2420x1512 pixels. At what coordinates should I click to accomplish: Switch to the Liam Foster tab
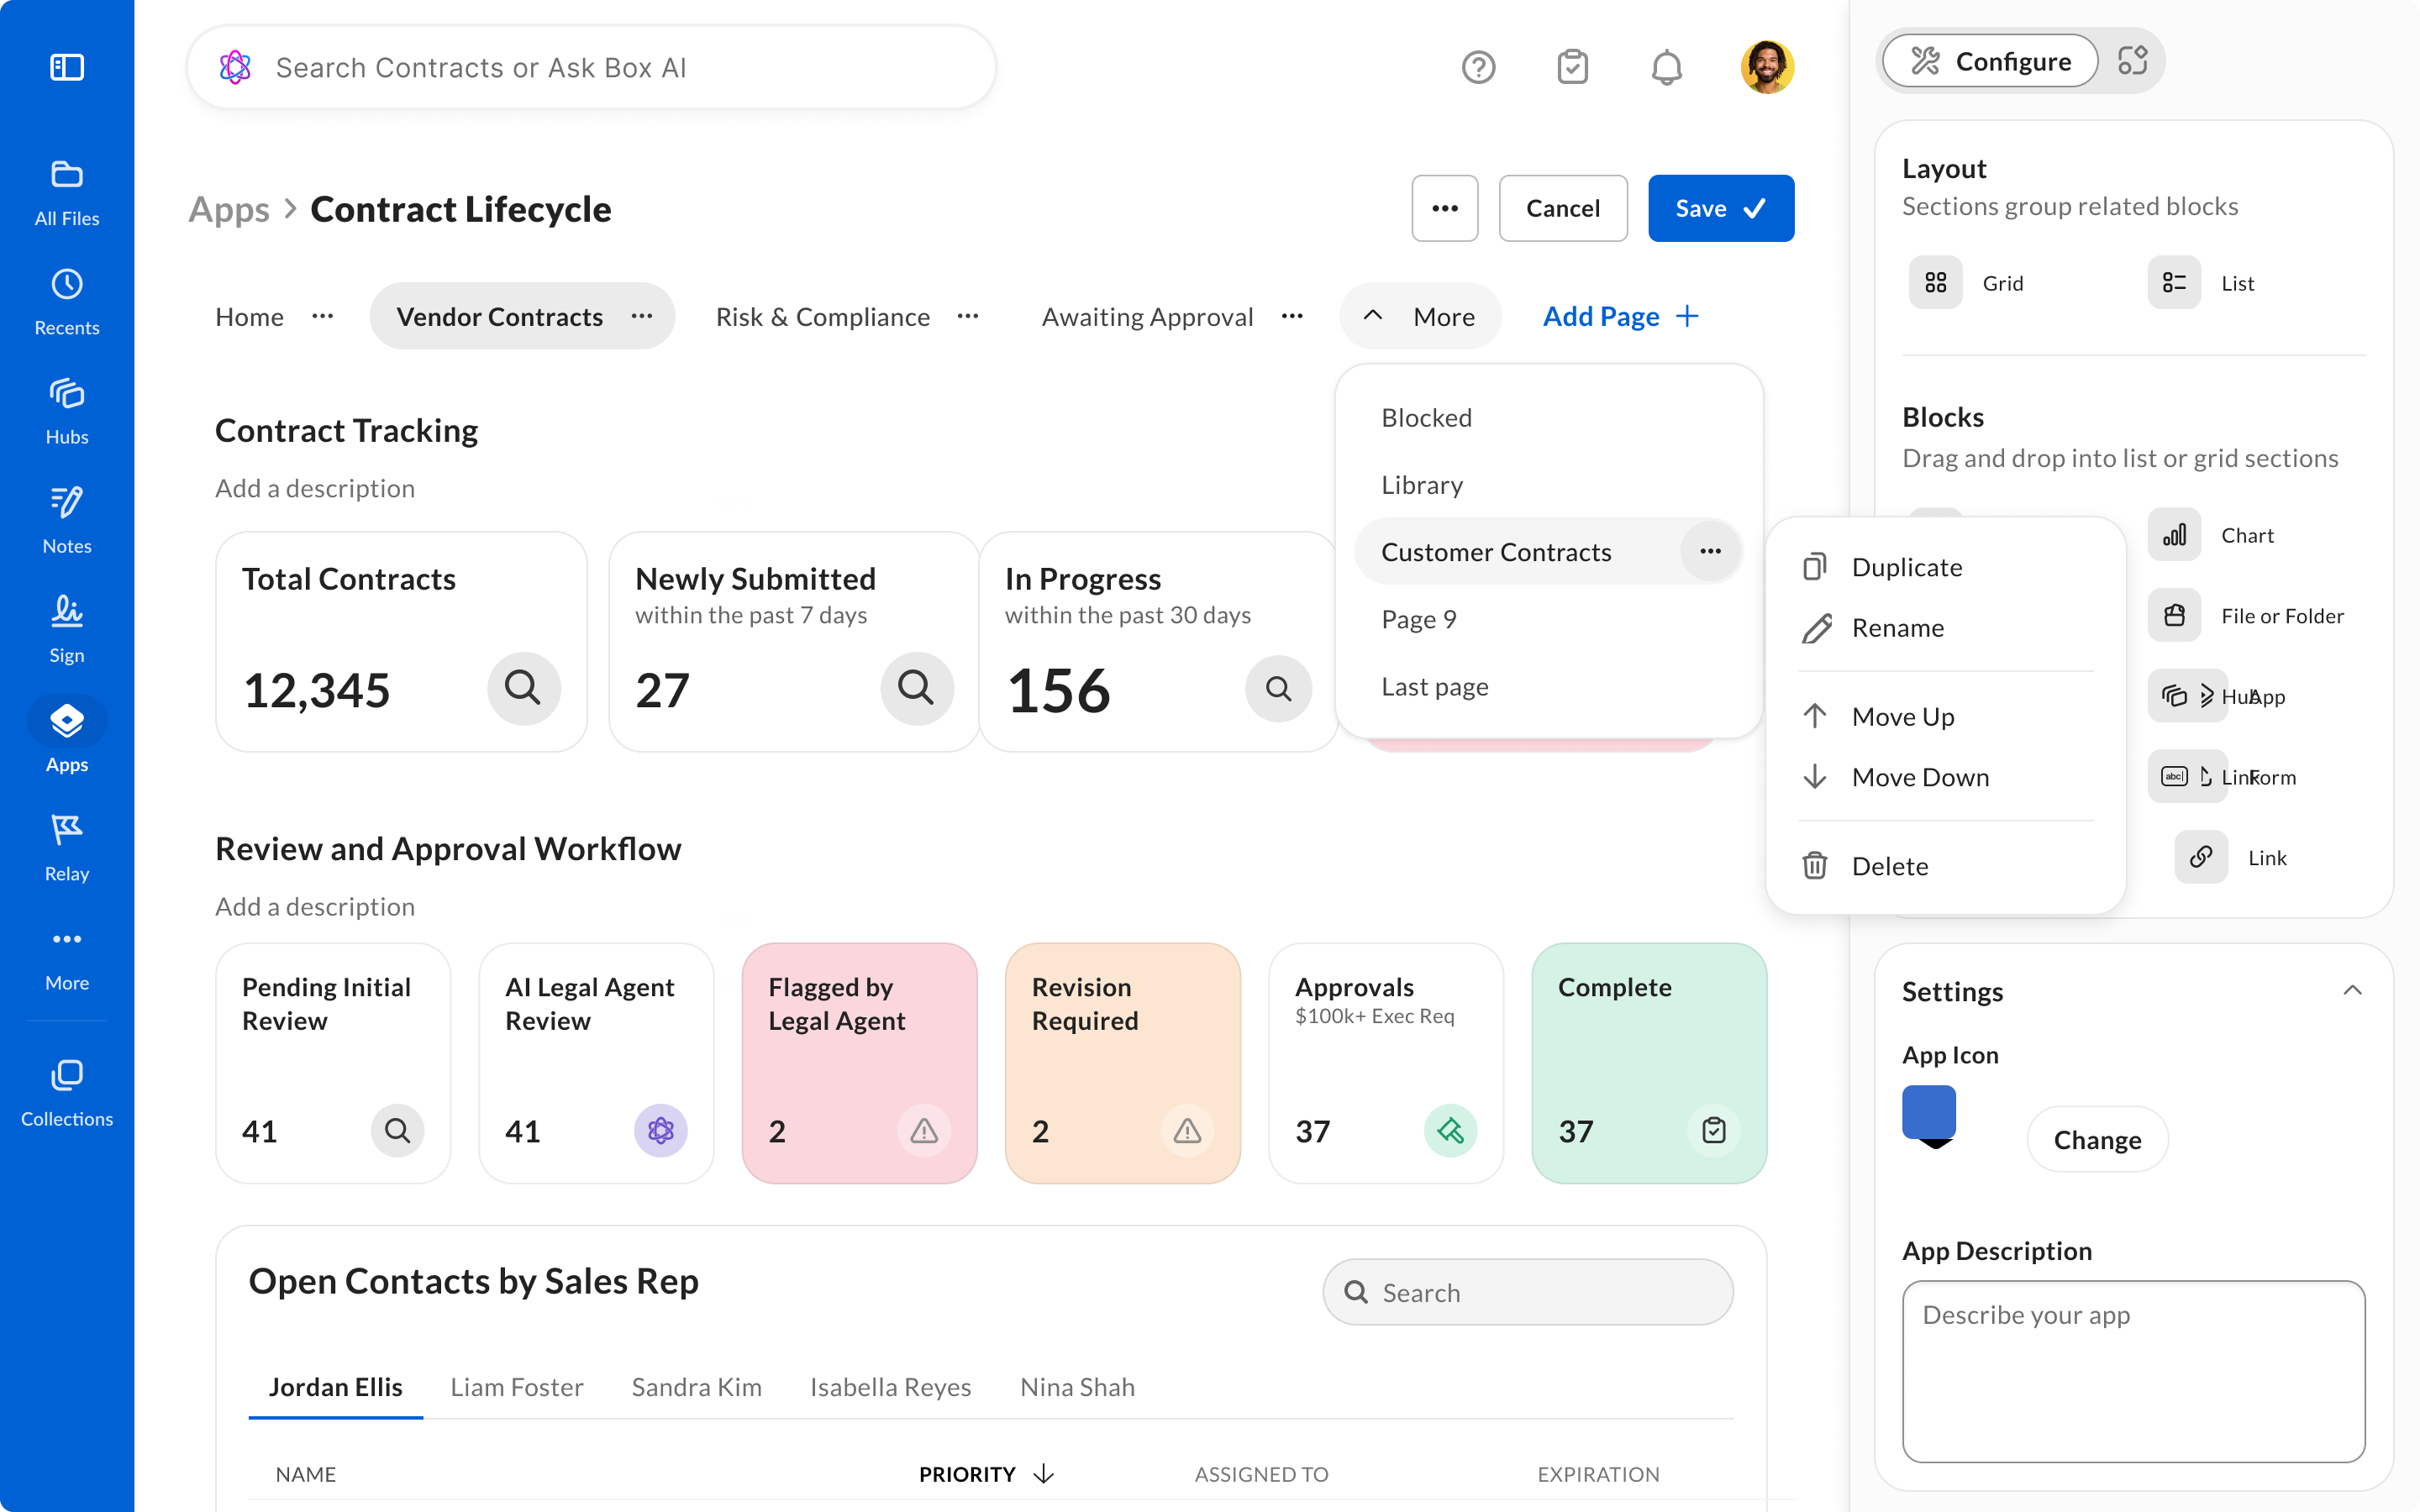pyautogui.click(x=516, y=1387)
